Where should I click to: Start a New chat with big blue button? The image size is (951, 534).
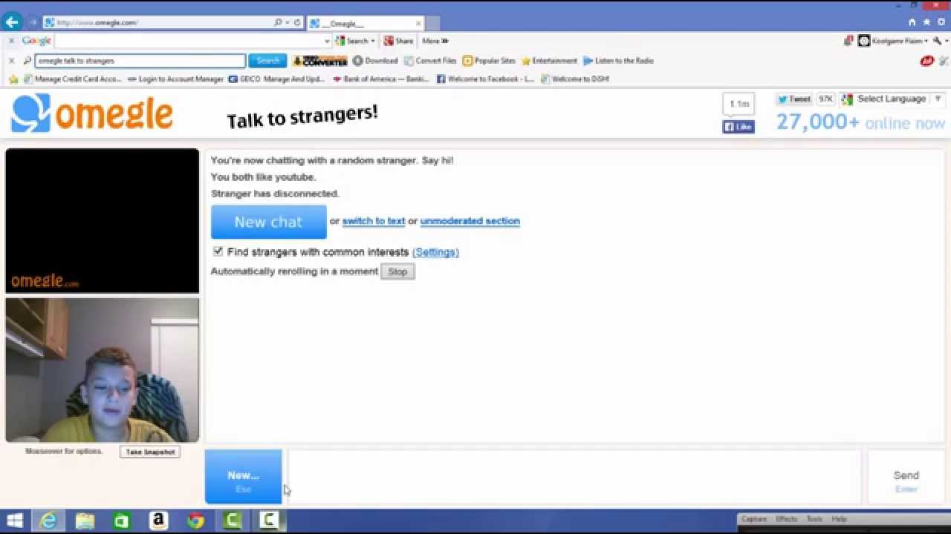[268, 221]
